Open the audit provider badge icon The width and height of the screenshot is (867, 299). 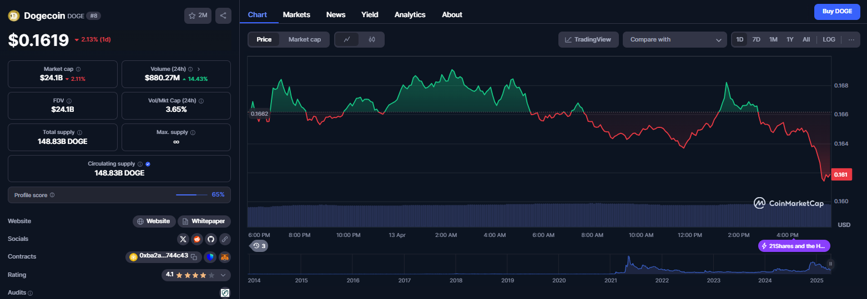tap(225, 292)
